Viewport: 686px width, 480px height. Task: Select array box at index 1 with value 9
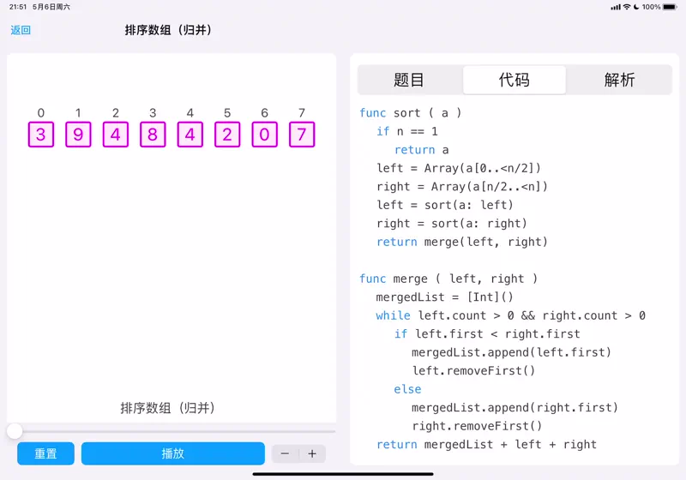click(78, 135)
